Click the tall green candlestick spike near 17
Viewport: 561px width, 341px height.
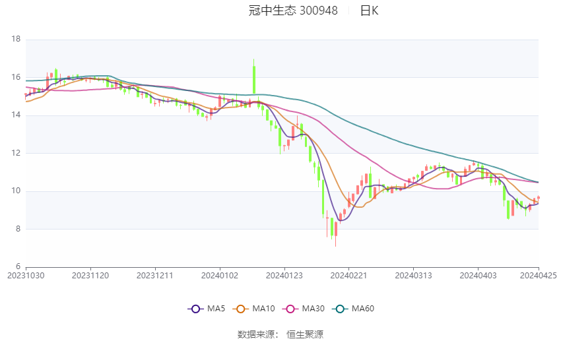(x=254, y=77)
